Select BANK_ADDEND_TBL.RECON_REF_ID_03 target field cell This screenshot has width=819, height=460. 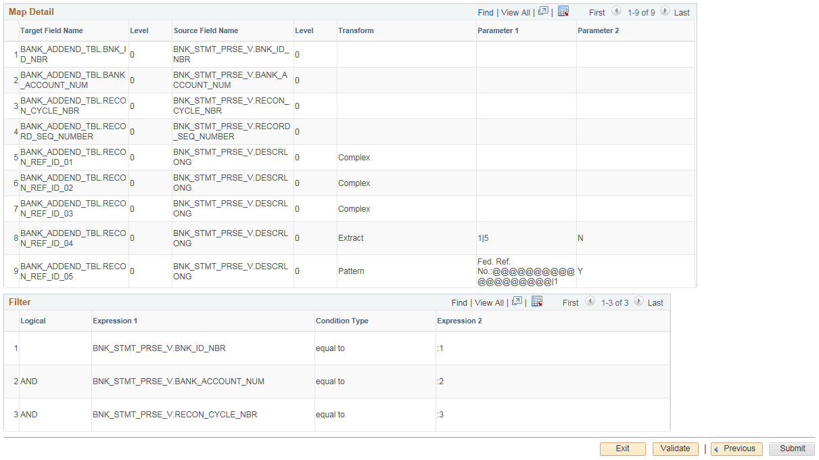73,208
